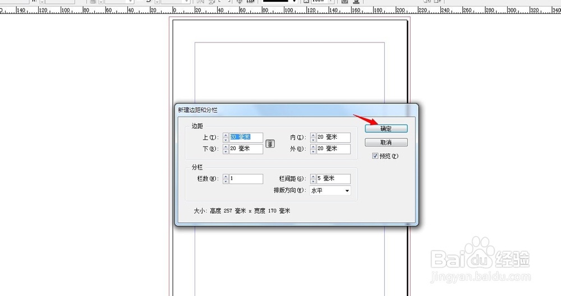
Task: Click the 大小 page size text line
Action: click(242, 211)
